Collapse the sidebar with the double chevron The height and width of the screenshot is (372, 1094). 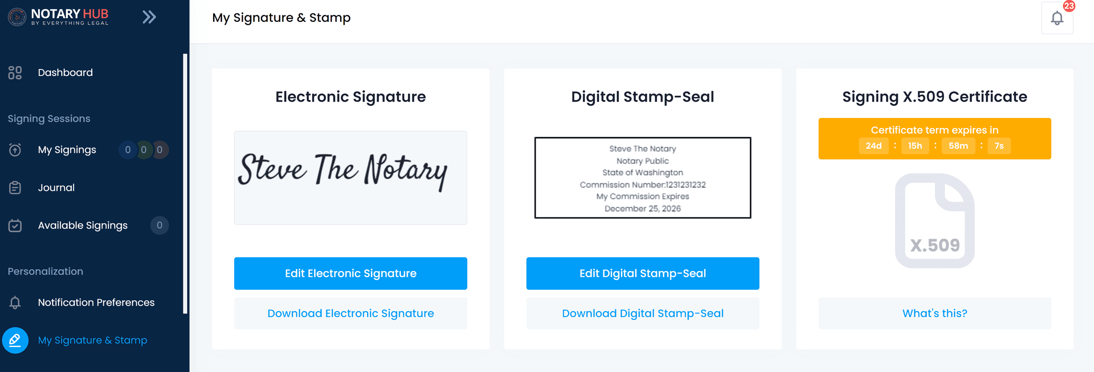click(x=149, y=17)
